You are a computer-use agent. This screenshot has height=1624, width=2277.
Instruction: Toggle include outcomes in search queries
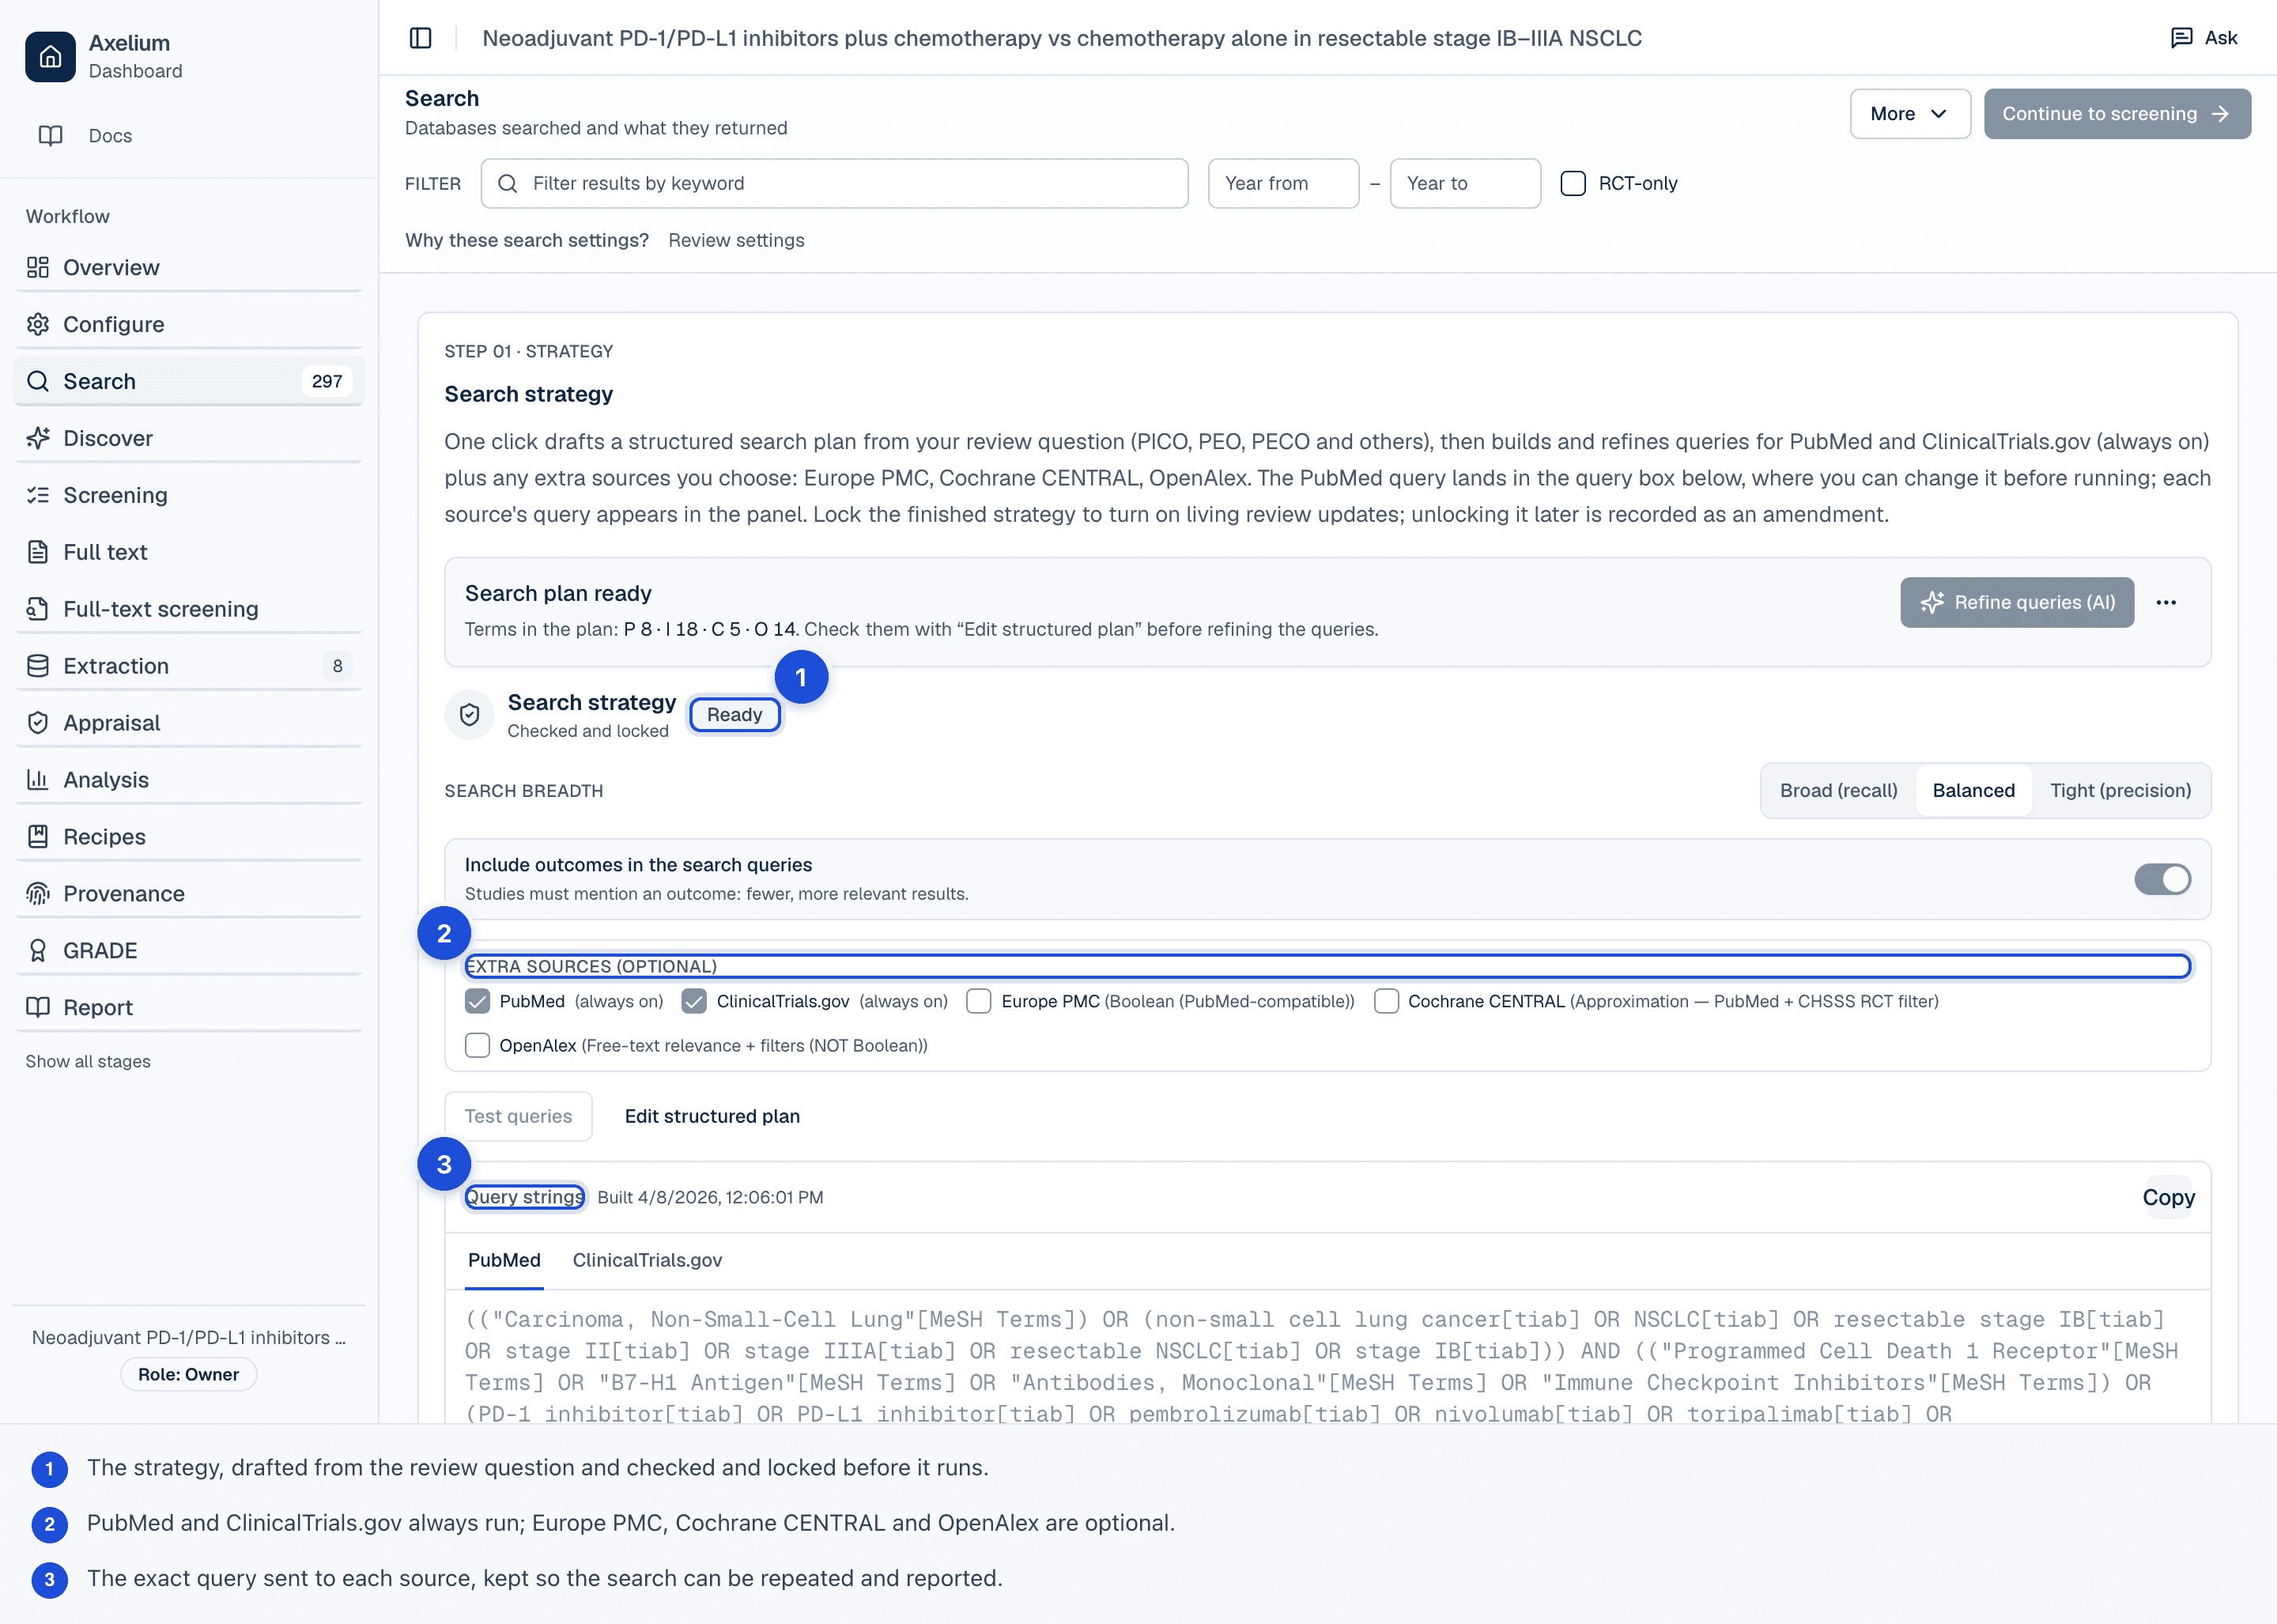(x=2162, y=879)
